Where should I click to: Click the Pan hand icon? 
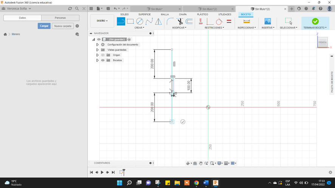[x=201, y=163]
